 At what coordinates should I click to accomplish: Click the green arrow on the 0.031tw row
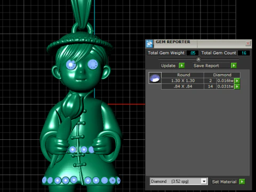(237, 86)
